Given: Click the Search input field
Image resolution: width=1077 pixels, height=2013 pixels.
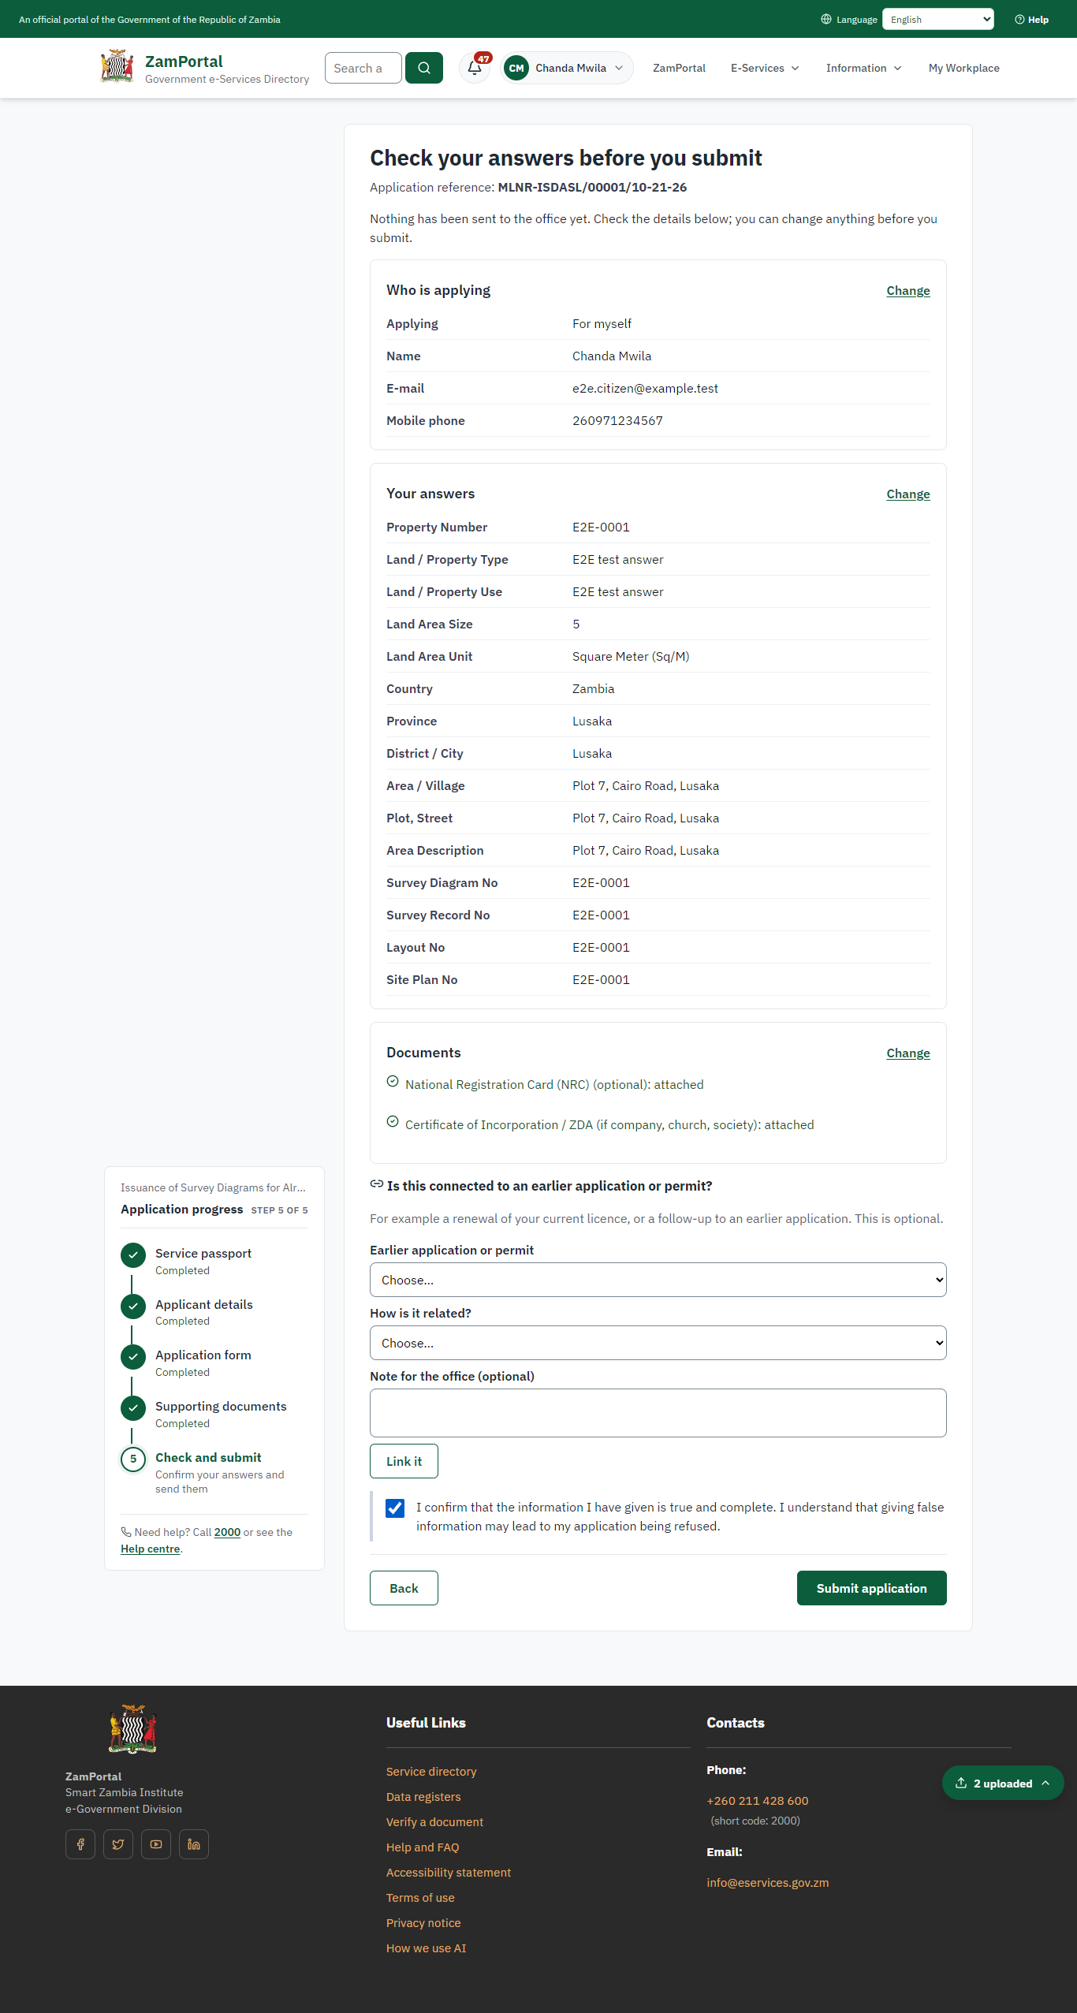Looking at the screenshot, I should click(363, 68).
